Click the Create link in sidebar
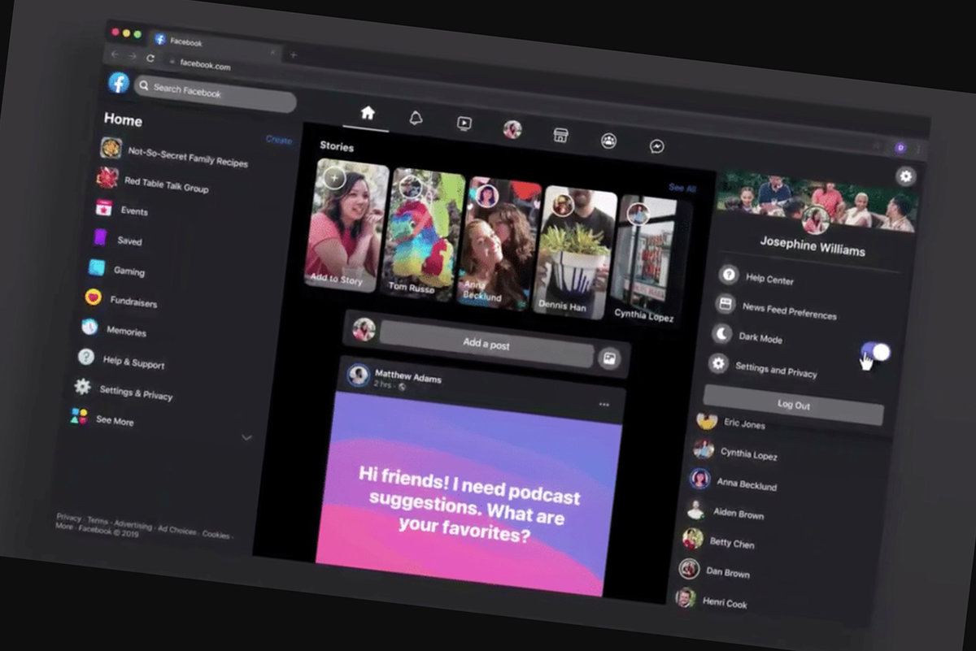Screen dimensions: 976x651 pos(278,140)
